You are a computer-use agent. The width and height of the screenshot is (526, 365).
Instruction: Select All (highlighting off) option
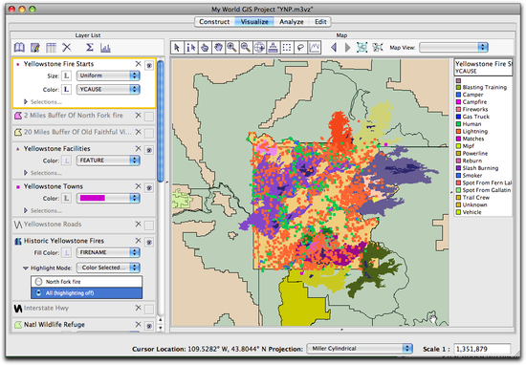(86, 293)
